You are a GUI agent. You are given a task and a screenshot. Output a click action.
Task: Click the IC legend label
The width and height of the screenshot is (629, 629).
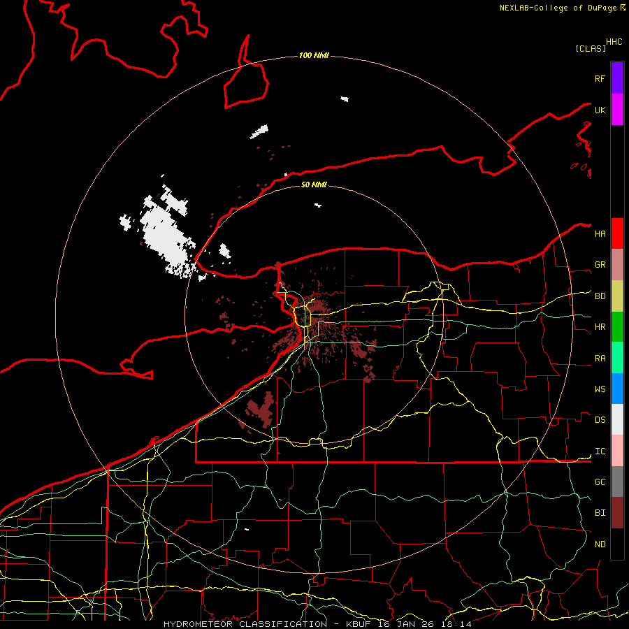[600, 451]
